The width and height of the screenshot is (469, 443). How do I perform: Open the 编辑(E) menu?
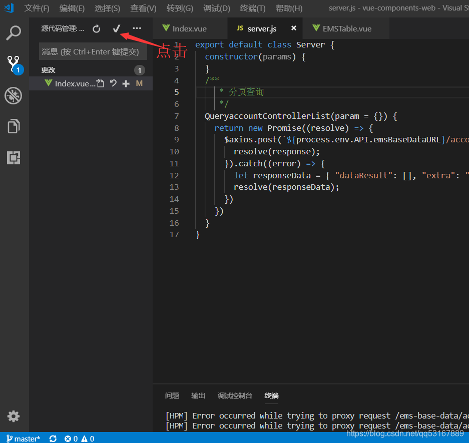[72, 8]
